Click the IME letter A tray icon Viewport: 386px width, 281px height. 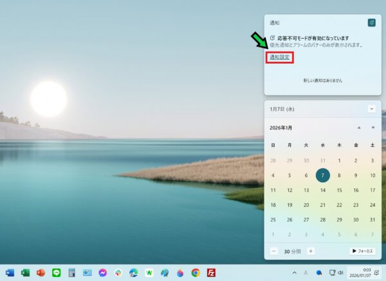tap(306, 273)
